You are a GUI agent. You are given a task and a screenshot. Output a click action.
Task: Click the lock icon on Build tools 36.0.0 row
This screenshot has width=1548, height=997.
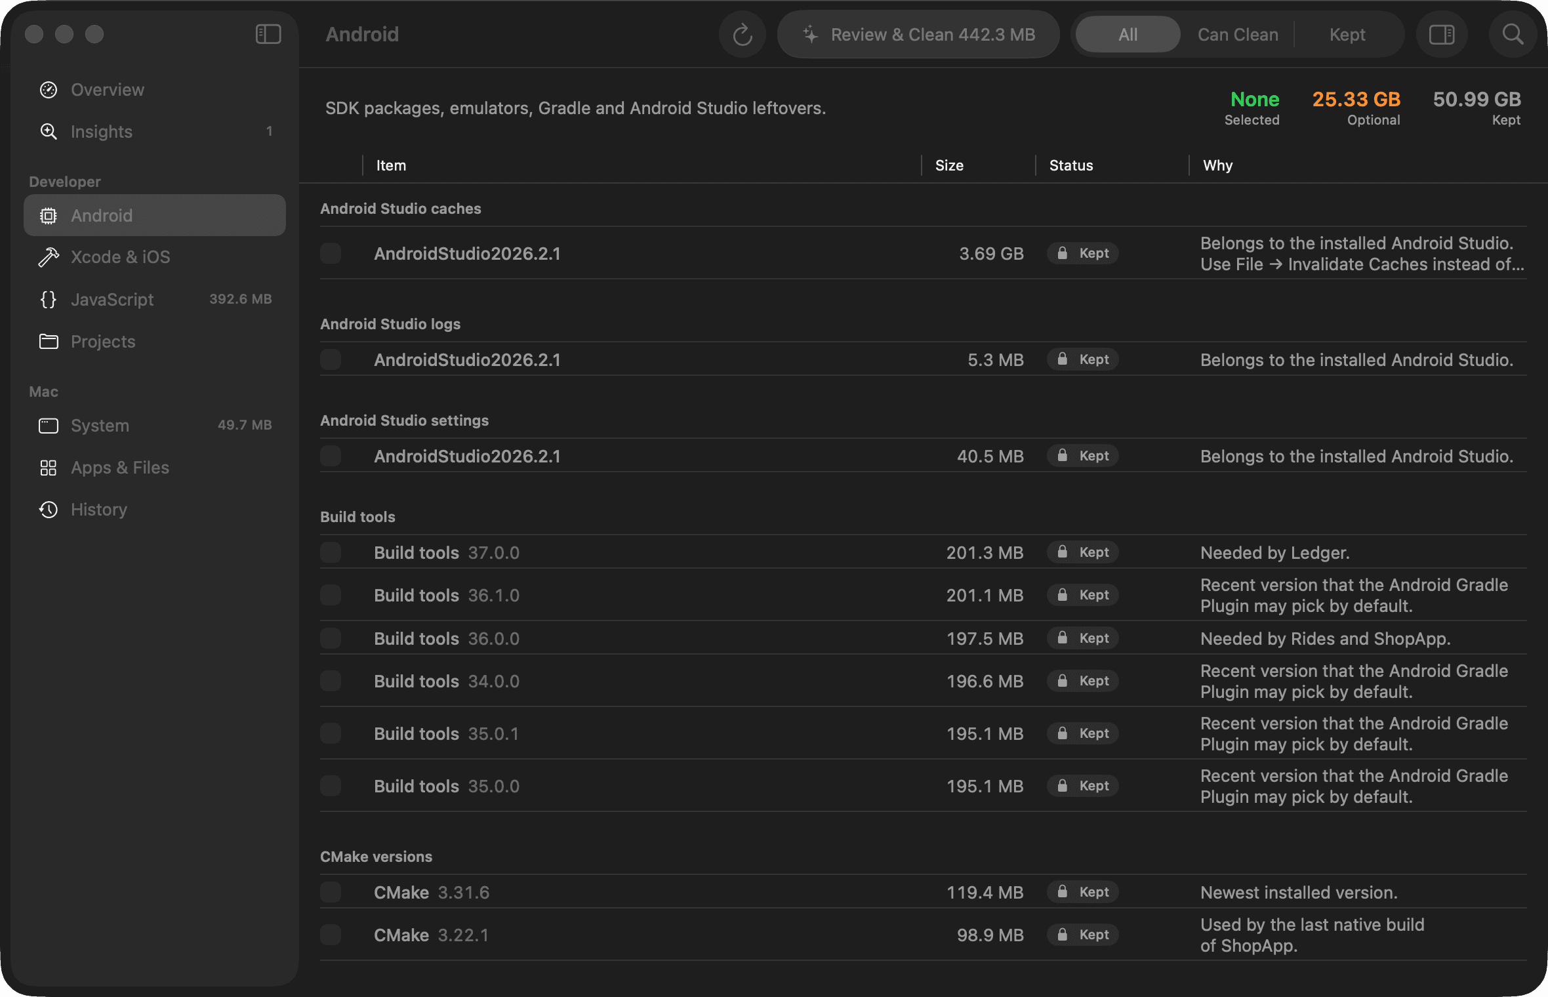[x=1063, y=638]
